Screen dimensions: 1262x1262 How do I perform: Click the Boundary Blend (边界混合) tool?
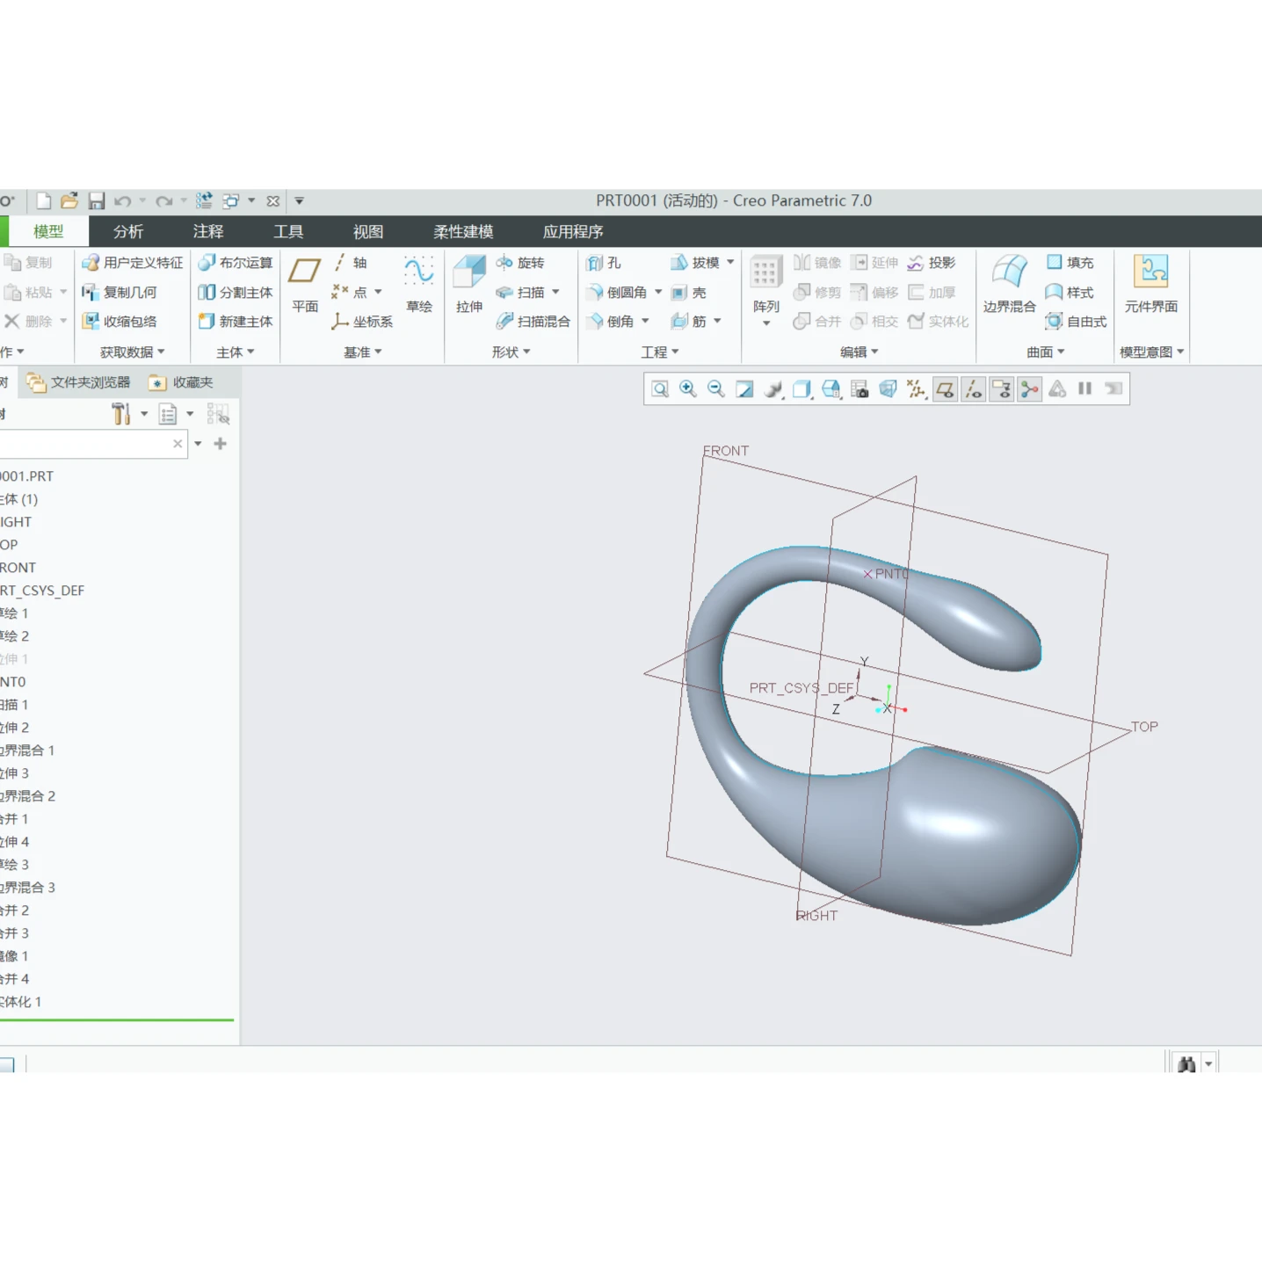point(1009,285)
